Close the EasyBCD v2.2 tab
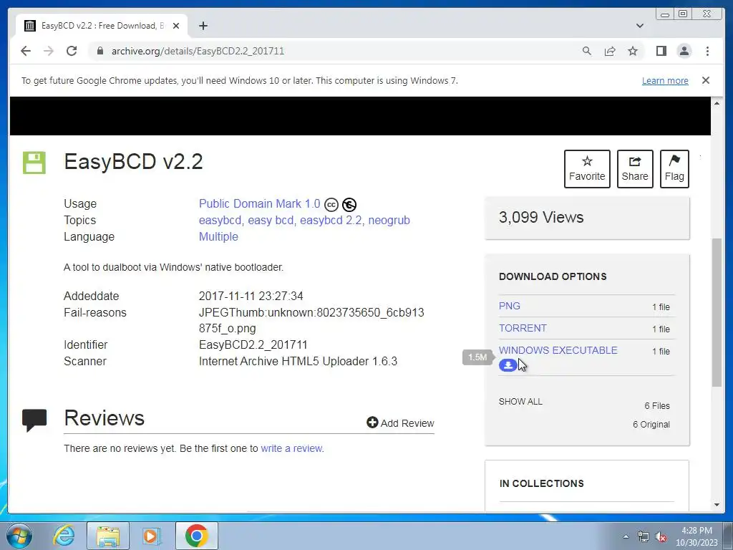733x550 pixels. click(x=176, y=26)
